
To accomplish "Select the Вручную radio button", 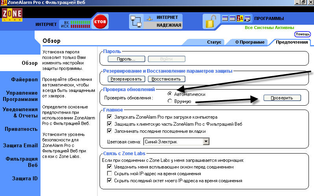I will click(x=170, y=101).
